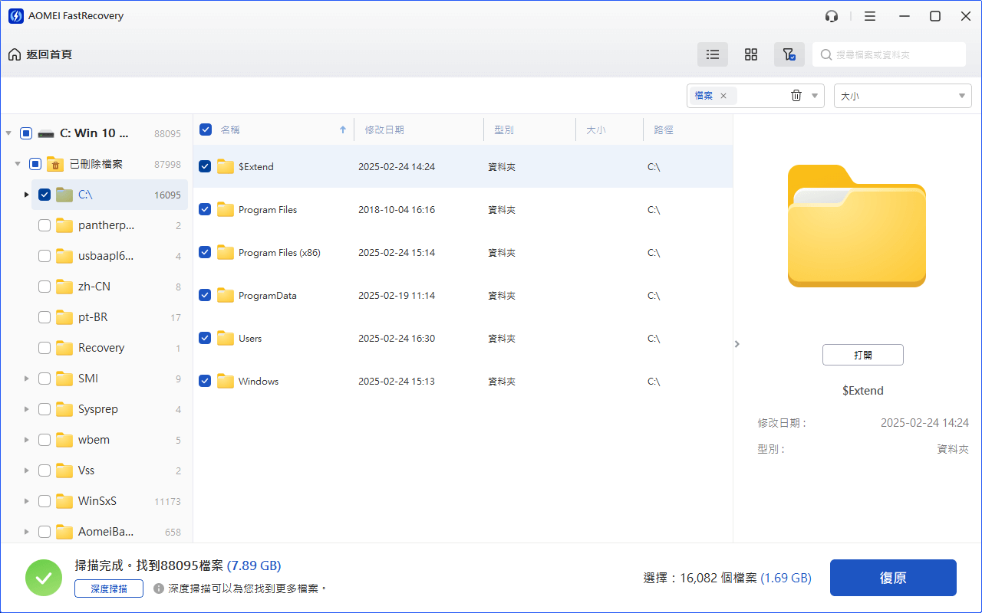Viewport: 982px width, 613px height.
Task: Click the info icon beside deep scan hint
Action: click(x=159, y=588)
